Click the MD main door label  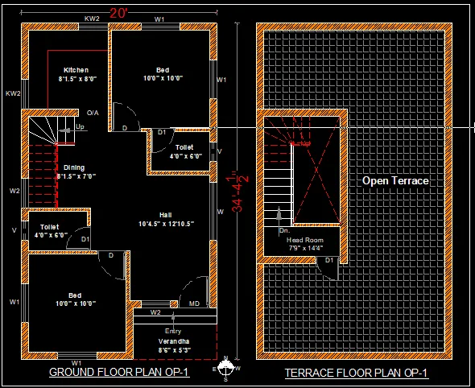point(194,303)
